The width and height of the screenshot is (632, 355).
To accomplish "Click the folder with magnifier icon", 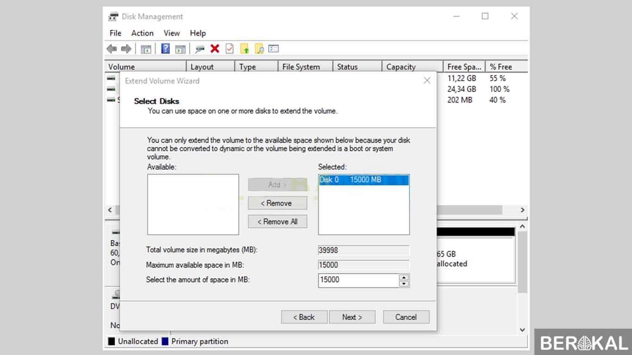I will (259, 49).
